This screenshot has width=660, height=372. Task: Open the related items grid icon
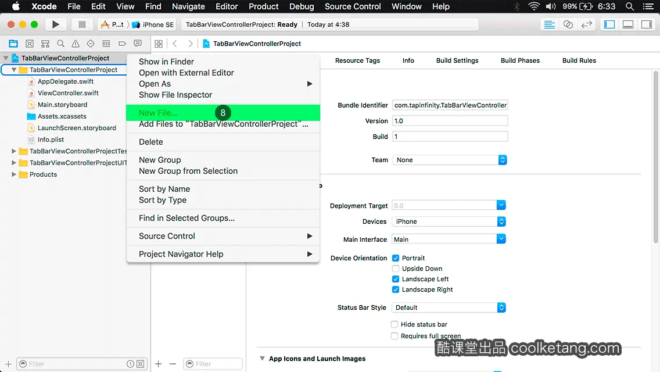pyautogui.click(x=159, y=44)
